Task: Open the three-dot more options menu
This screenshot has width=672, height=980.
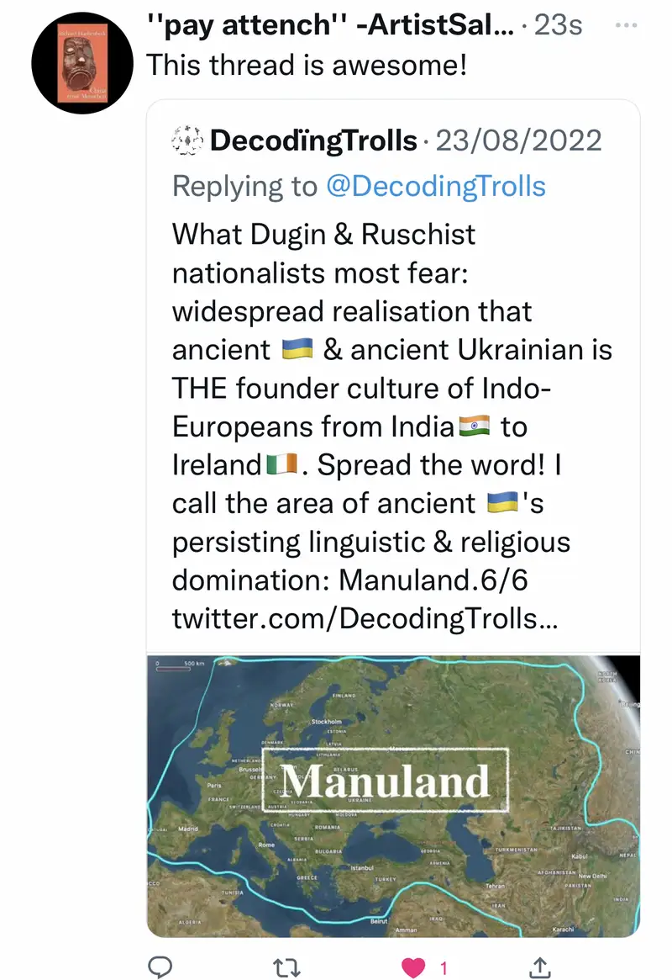Action: coord(627,25)
